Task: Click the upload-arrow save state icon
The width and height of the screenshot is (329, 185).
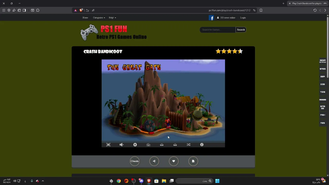Action: coord(162,145)
